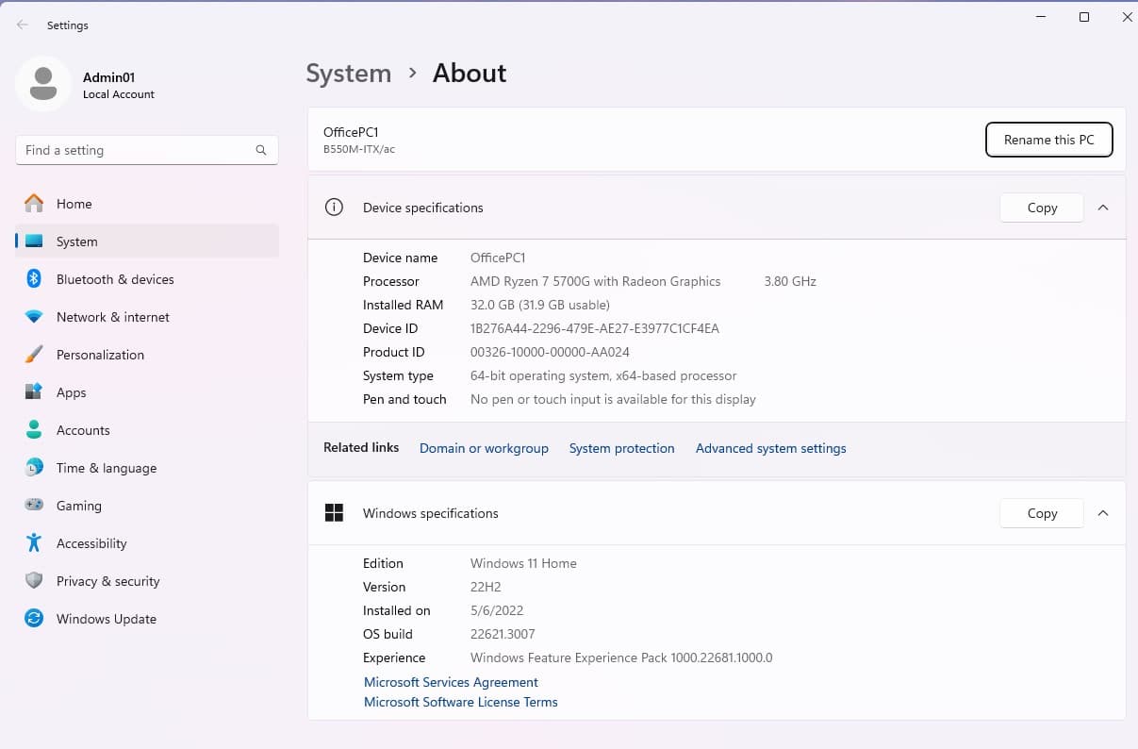
Task: Click the Windows Update sync icon
Action: click(34, 619)
